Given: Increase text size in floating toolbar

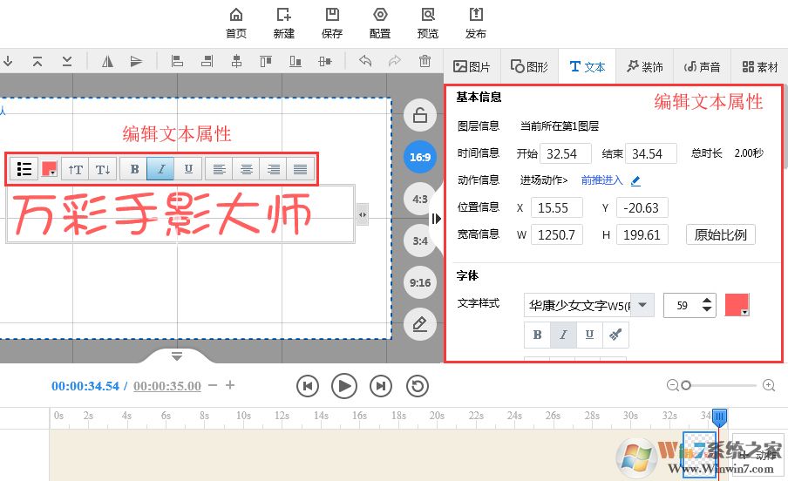Looking at the screenshot, I should pos(75,169).
